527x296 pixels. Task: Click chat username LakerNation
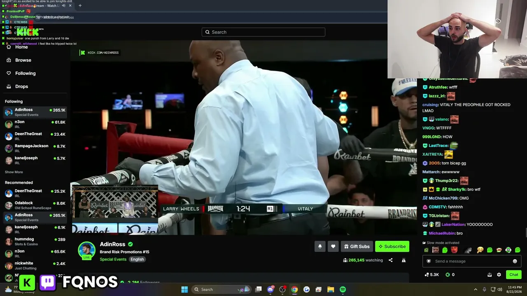tap(453, 224)
